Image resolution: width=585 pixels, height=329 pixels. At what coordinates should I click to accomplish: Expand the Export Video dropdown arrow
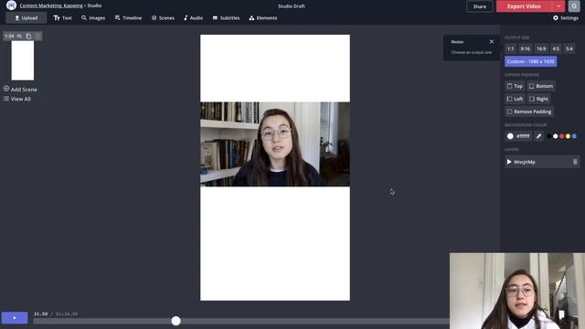(x=558, y=6)
